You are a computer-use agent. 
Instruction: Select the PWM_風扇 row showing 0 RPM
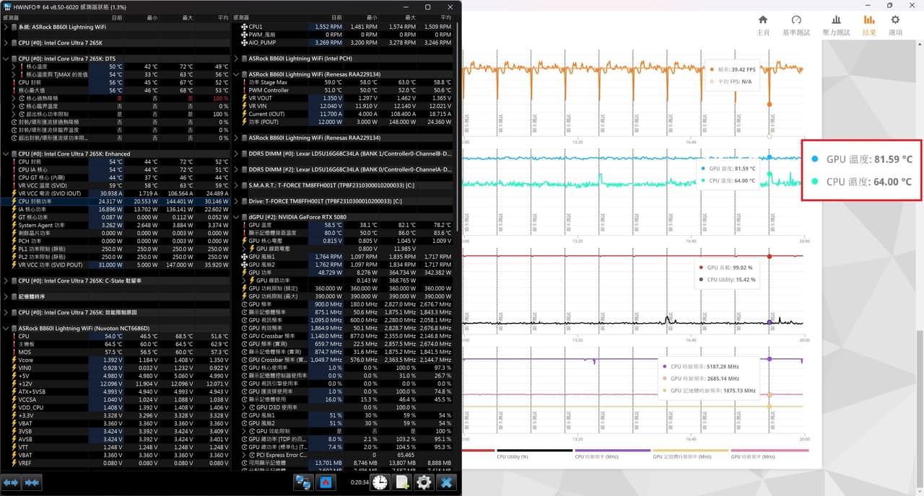click(345, 35)
